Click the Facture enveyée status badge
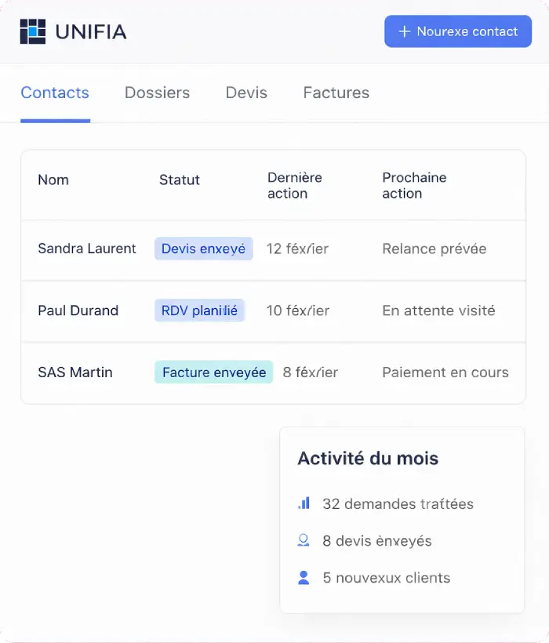Screen dimensions: 549x643 [213, 372]
